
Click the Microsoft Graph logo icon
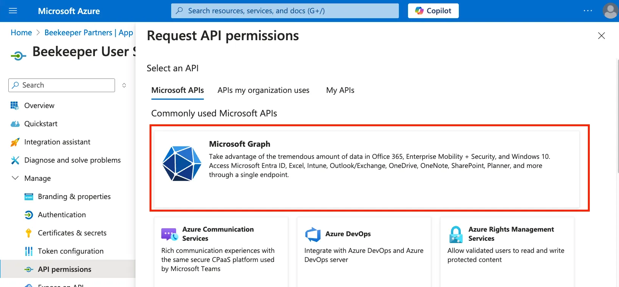(x=182, y=163)
